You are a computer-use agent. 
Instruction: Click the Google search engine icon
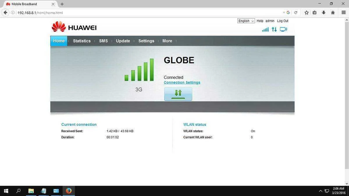point(288,12)
